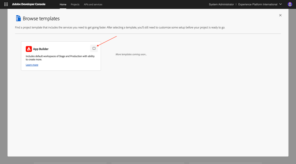The height and width of the screenshot is (164, 296).
Task: Click the App Builder Adobe logo icon
Action: pyautogui.click(x=29, y=49)
